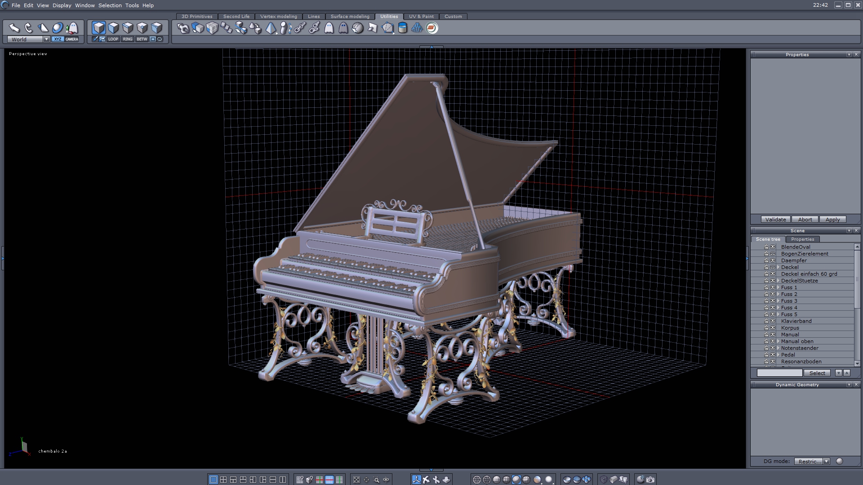Toggle visibility eye of Korpus item
863x485 pixels.
[773, 328]
